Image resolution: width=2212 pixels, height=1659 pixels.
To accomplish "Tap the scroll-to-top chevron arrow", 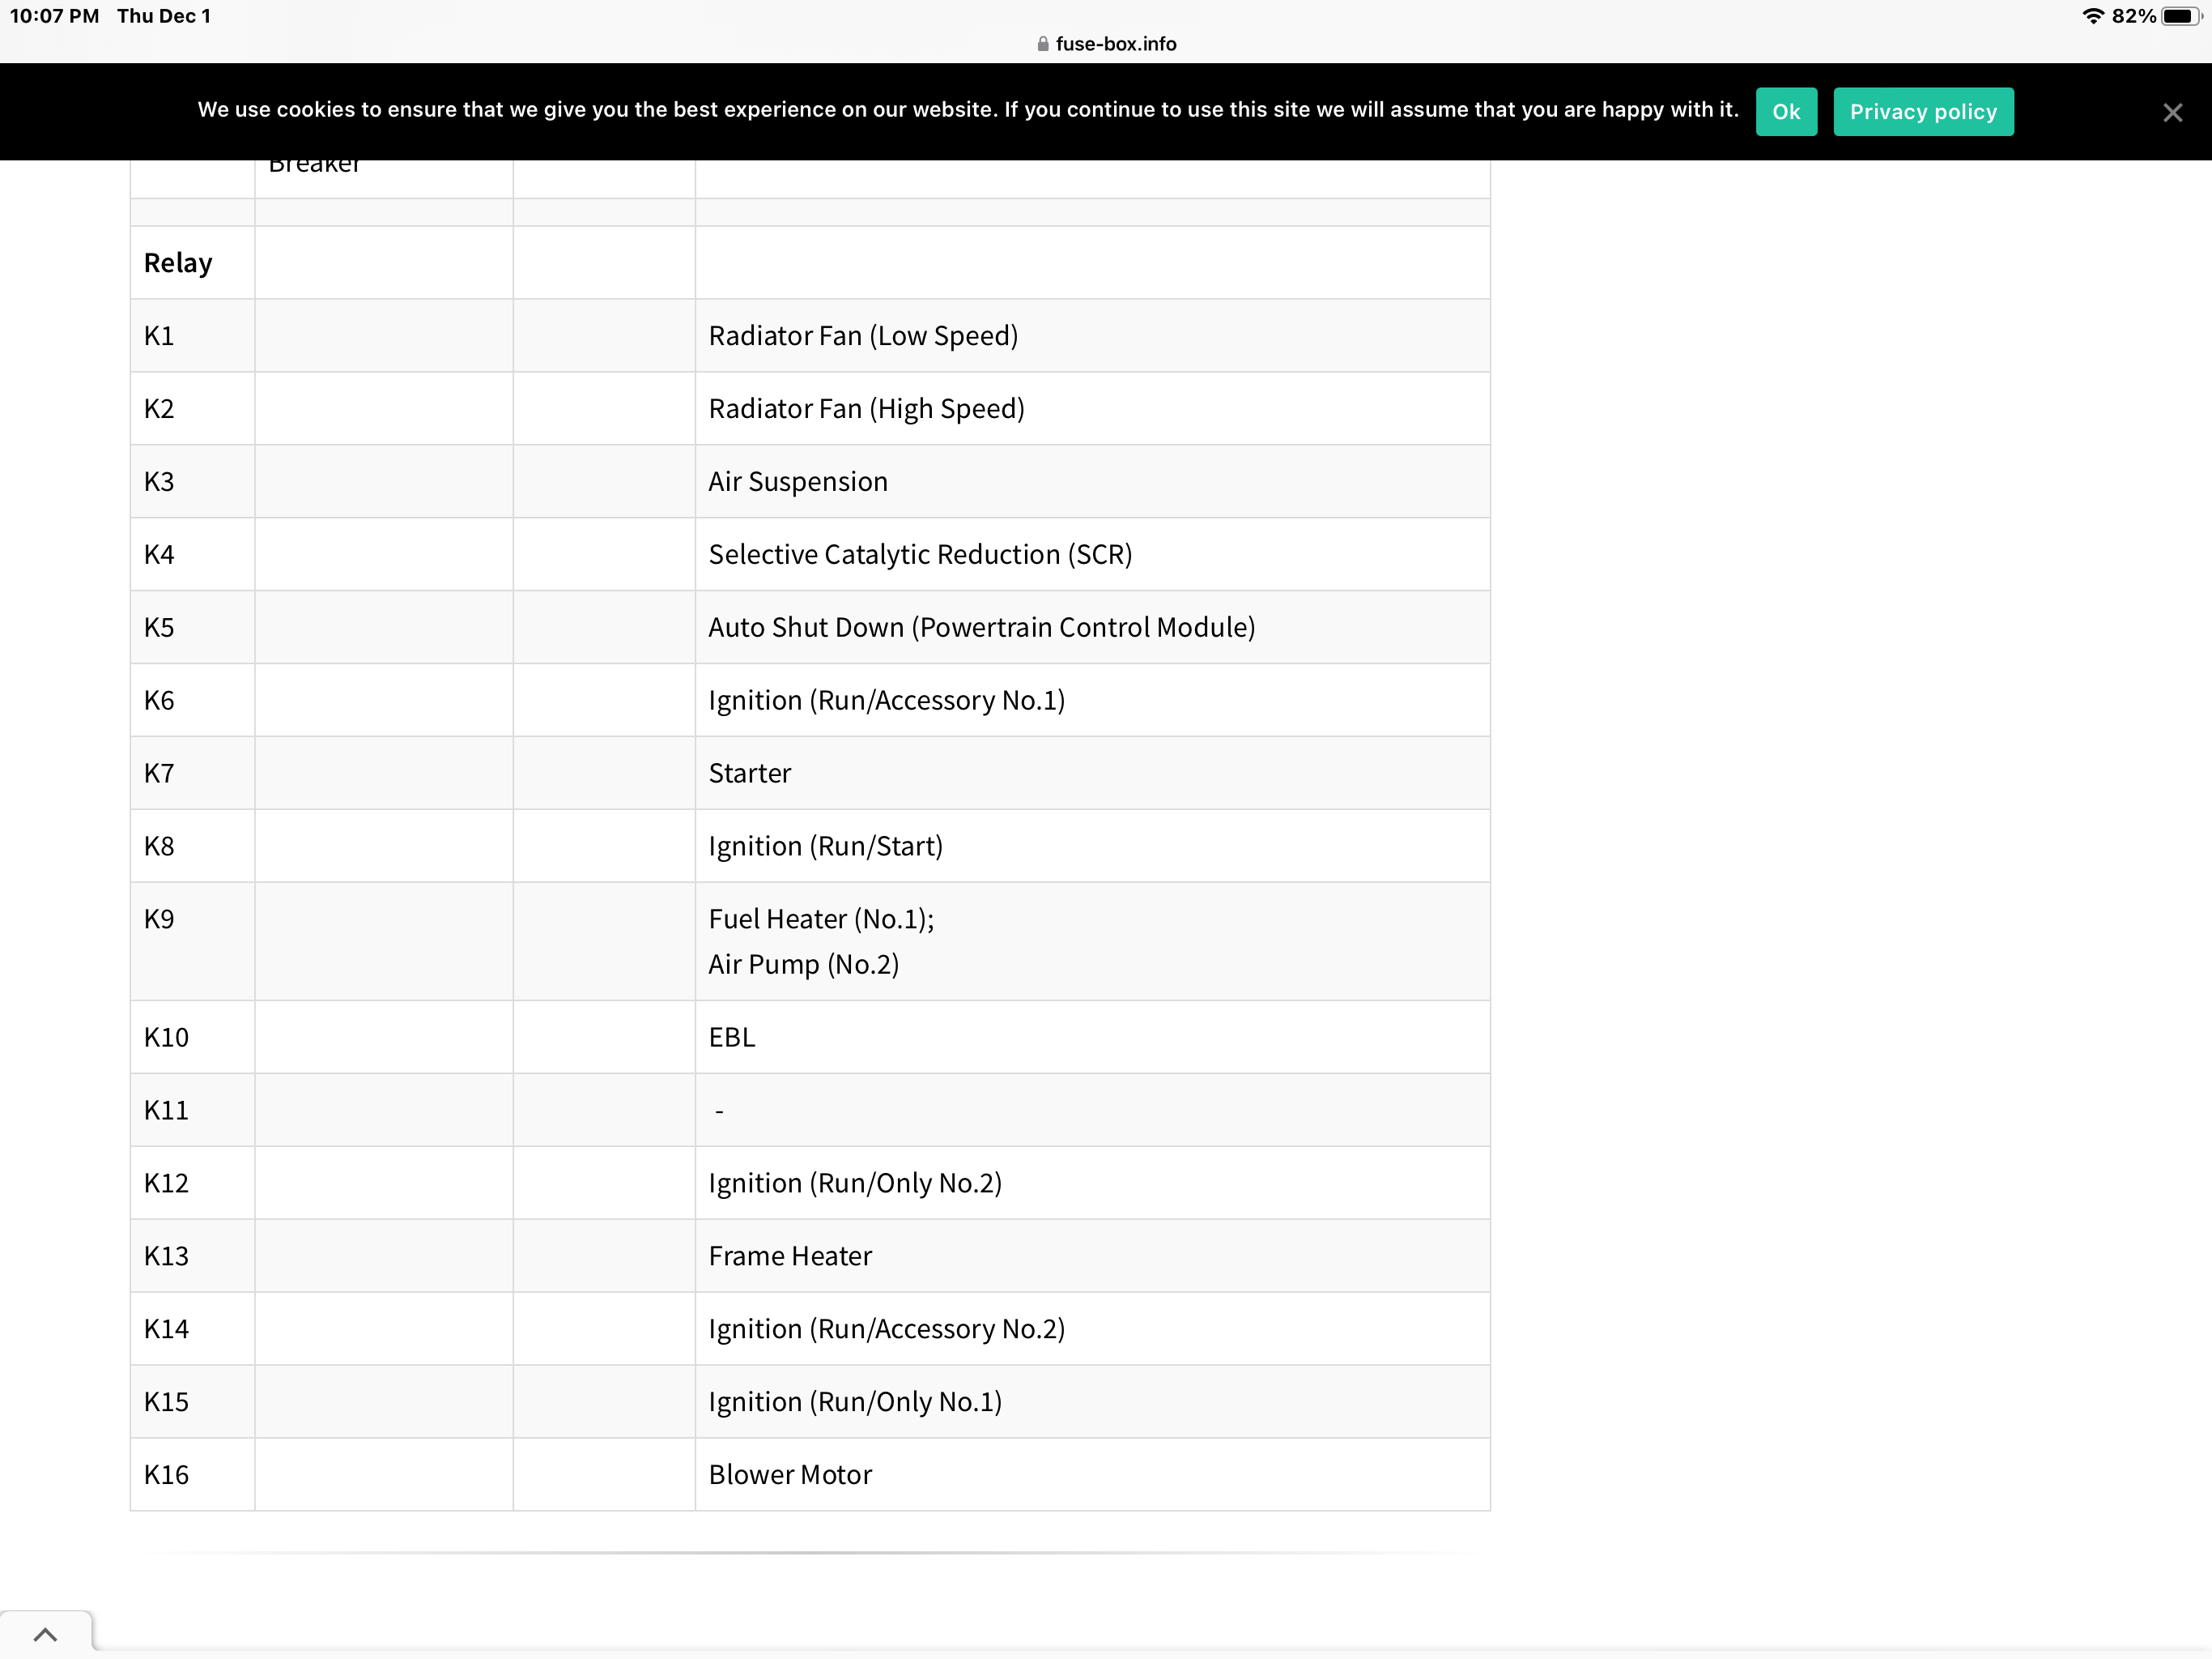I will (x=45, y=1635).
